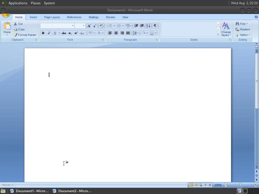Toggle text highlight color
Screen dimensions: 259x194
point(90,33)
